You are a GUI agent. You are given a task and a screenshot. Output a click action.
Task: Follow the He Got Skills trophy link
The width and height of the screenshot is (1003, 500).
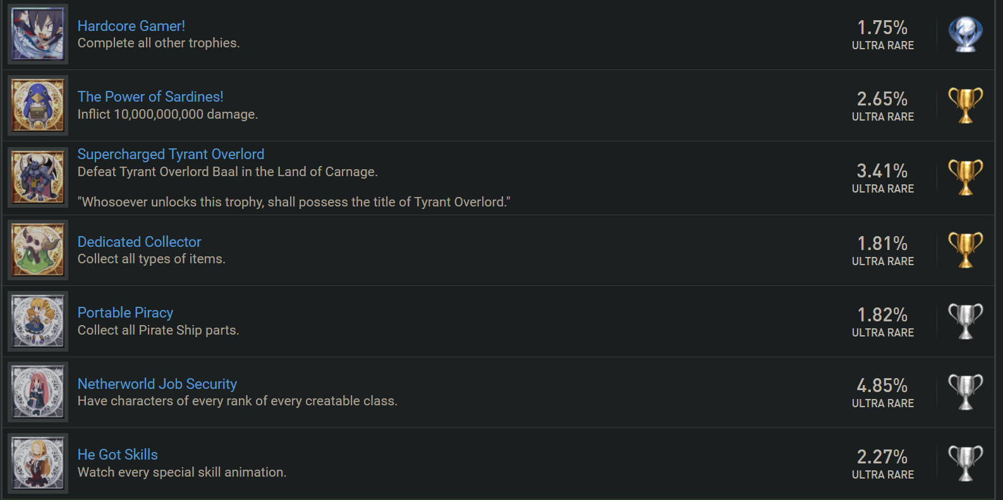(x=118, y=455)
